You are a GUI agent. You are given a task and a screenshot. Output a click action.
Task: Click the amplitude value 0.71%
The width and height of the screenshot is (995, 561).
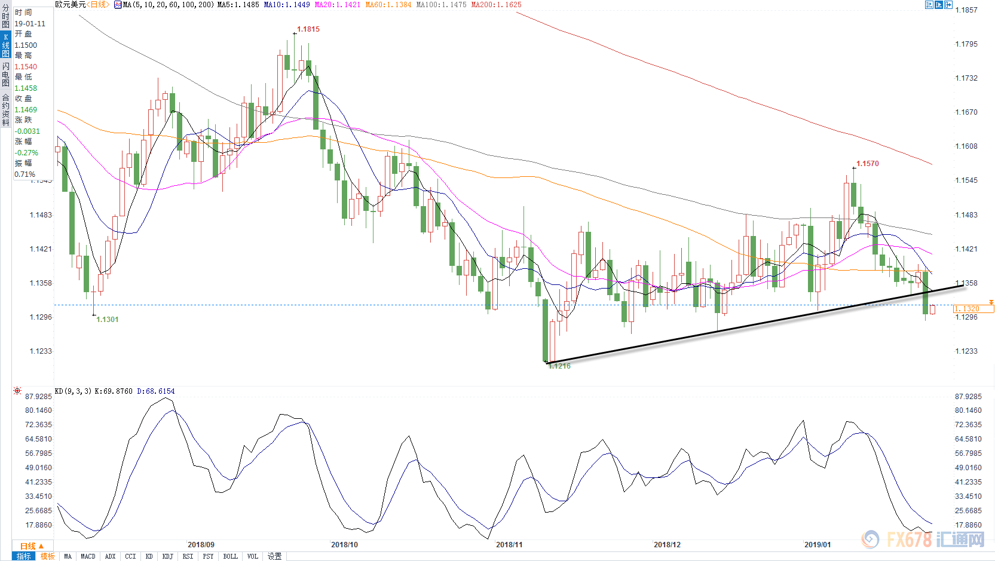tap(25, 174)
